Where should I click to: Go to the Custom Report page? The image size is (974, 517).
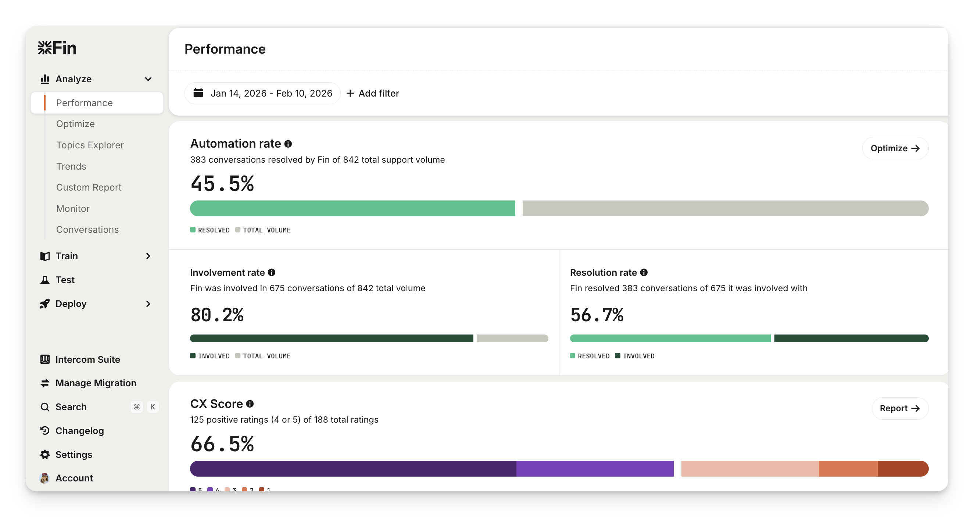89,187
